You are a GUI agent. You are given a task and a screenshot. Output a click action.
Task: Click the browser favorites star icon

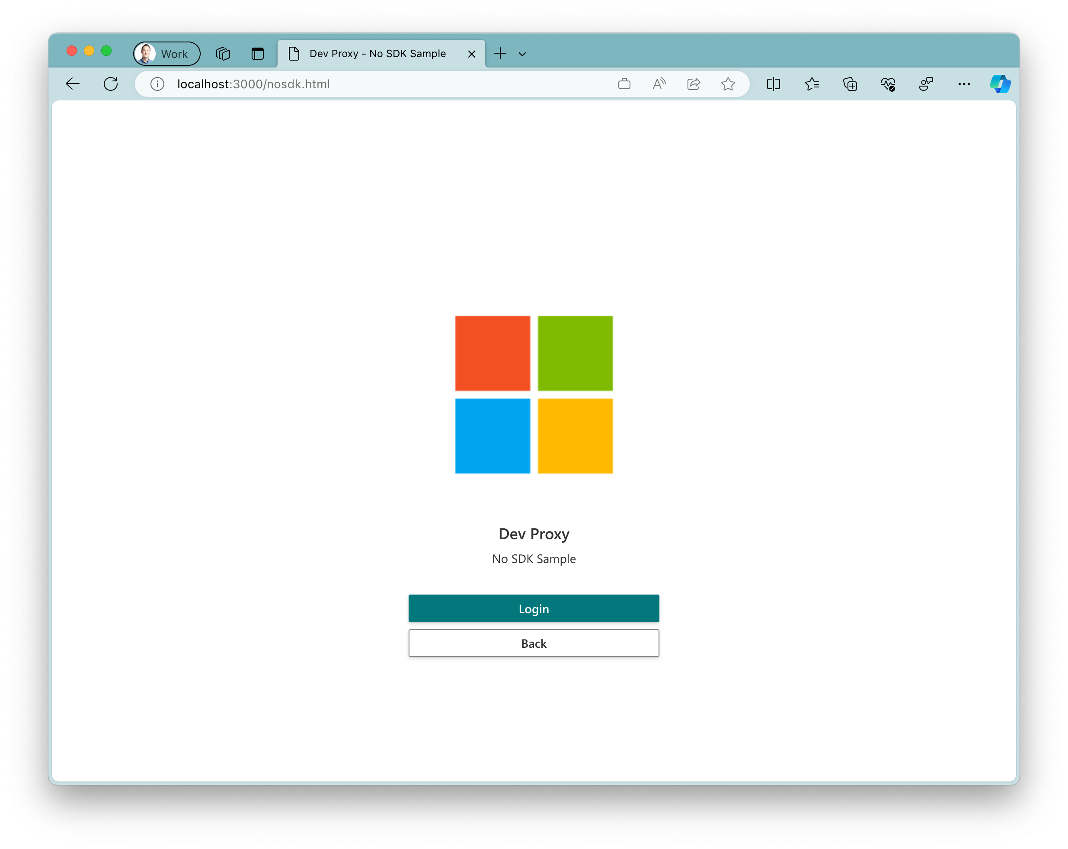728,84
